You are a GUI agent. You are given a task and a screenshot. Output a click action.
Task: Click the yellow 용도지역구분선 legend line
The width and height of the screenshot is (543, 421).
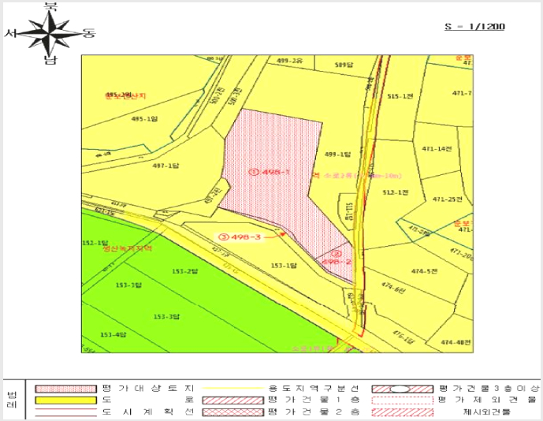click(232, 389)
